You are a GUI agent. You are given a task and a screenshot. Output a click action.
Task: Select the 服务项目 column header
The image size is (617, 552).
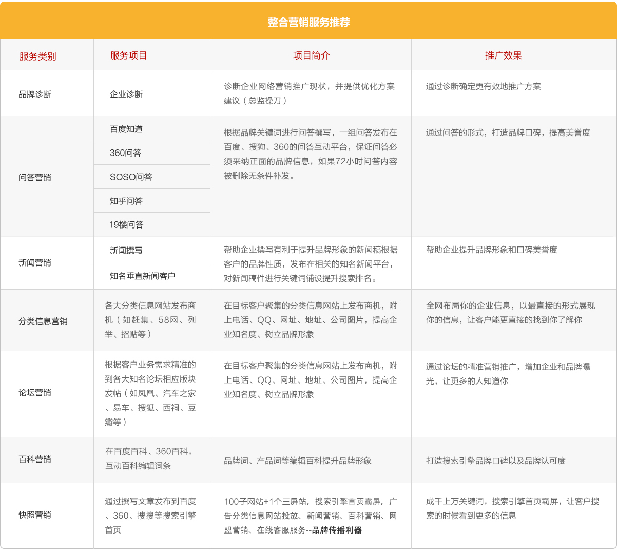pos(128,55)
